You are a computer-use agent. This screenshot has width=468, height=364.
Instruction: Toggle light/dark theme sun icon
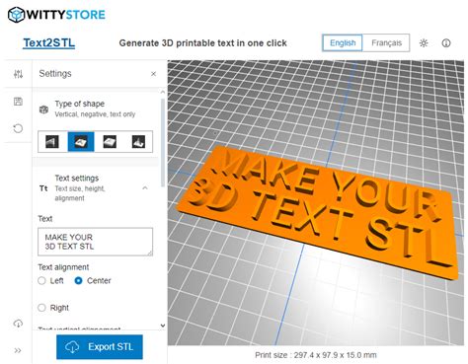(424, 43)
